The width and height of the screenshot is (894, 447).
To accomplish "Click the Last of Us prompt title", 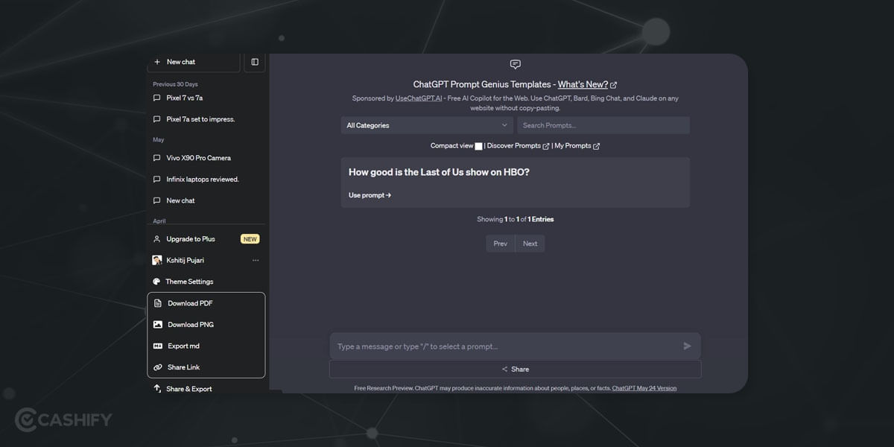I will [x=439, y=172].
